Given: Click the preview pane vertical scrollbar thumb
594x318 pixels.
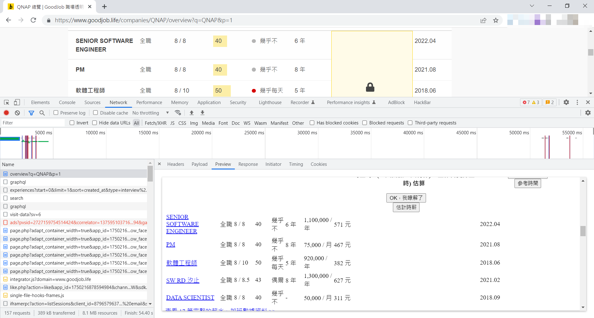Looking at the screenshot, I should click(583, 231).
